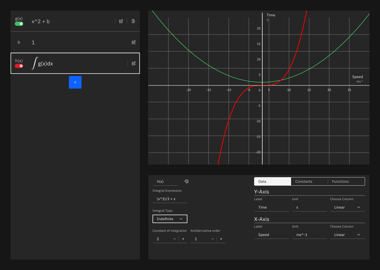The image size is (380, 270).
Task: Open the Integral Type dropdown
Action: pyautogui.click(x=170, y=219)
